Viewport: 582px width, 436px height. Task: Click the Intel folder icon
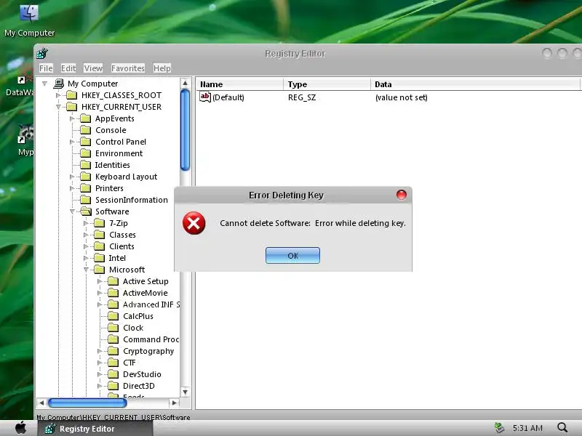[x=100, y=258]
